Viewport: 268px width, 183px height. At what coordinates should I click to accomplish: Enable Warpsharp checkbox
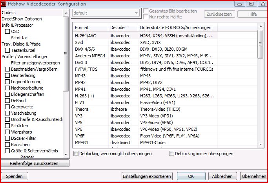[x=7, y=132]
